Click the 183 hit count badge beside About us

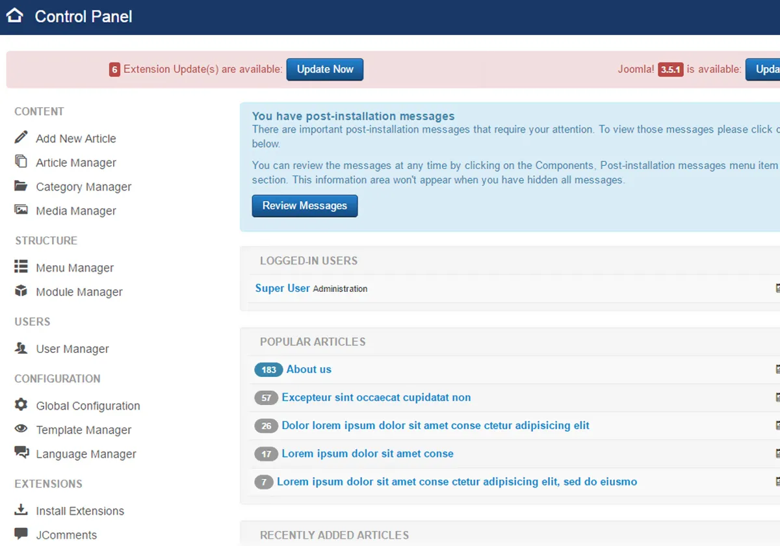pyautogui.click(x=268, y=369)
